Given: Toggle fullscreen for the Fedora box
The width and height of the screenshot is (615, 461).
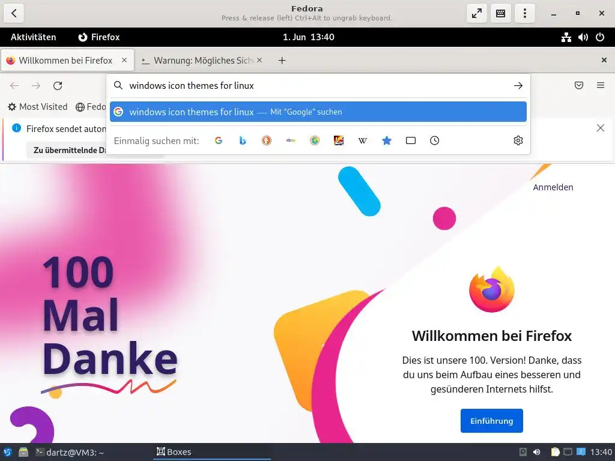Looking at the screenshot, I should tap(476, 13).
